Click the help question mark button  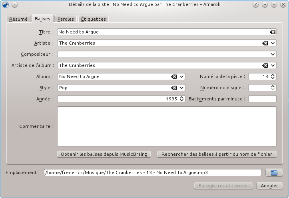[255, 5]
